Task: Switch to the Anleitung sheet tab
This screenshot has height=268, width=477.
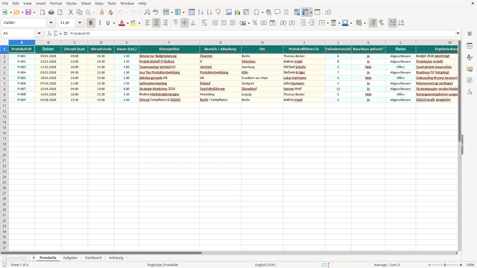Action: 116,258
